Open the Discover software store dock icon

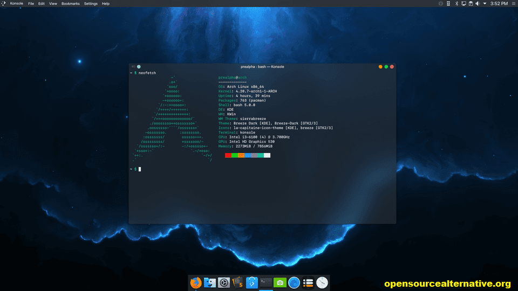pos(252,283)
